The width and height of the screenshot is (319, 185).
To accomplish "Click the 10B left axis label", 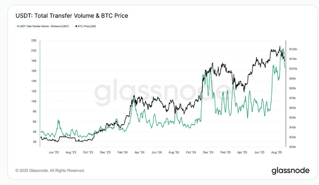I will tap(34, 101).
